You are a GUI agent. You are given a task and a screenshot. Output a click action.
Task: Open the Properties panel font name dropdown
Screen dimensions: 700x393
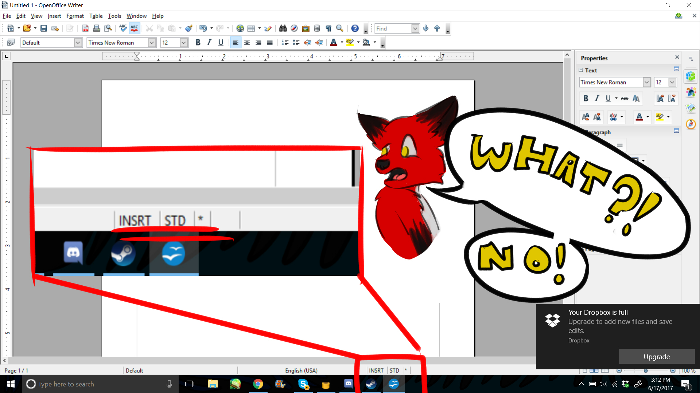(x=646, y=82)
